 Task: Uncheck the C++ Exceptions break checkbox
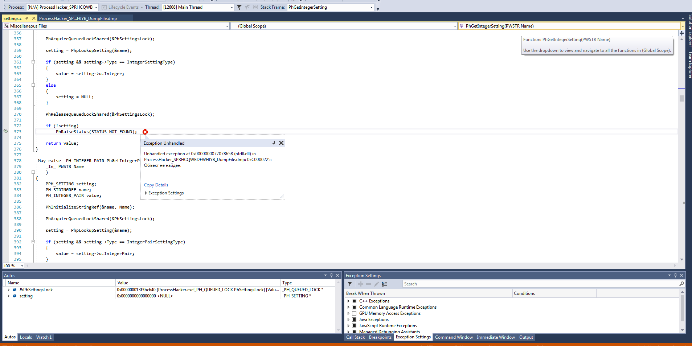click(x=355, y=301)
